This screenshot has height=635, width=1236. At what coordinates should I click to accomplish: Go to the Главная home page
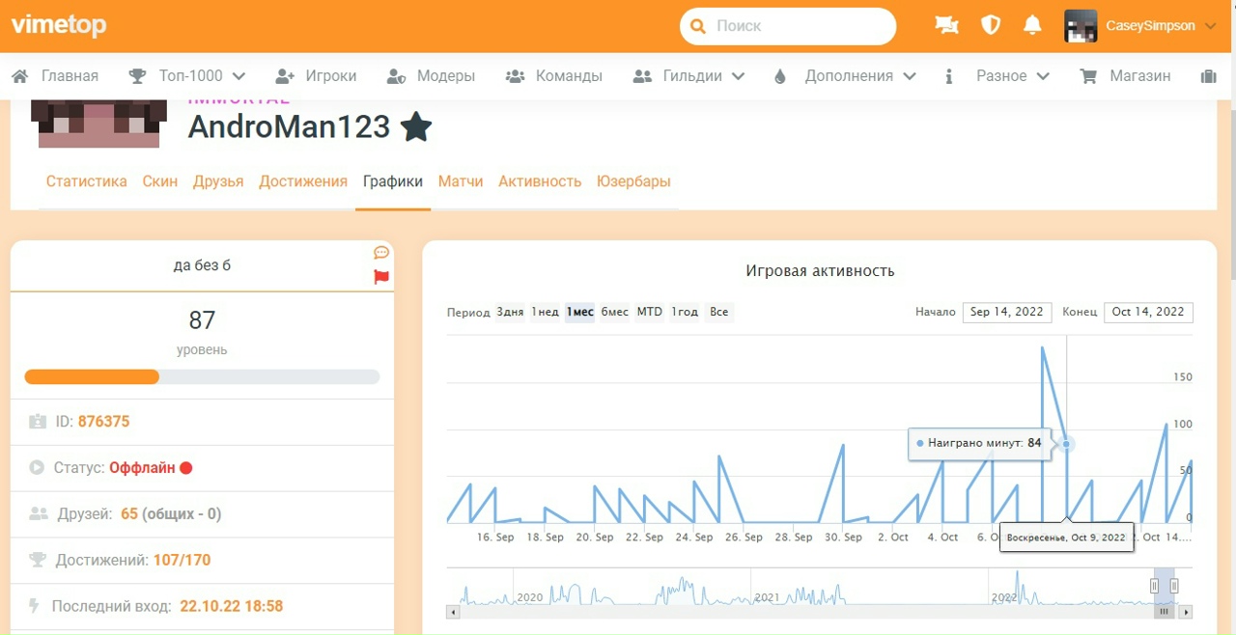(x=55, y=76)
